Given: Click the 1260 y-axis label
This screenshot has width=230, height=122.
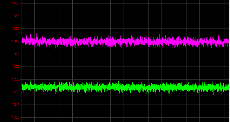Looking at the screenshot, I should [x=16, y=92].
